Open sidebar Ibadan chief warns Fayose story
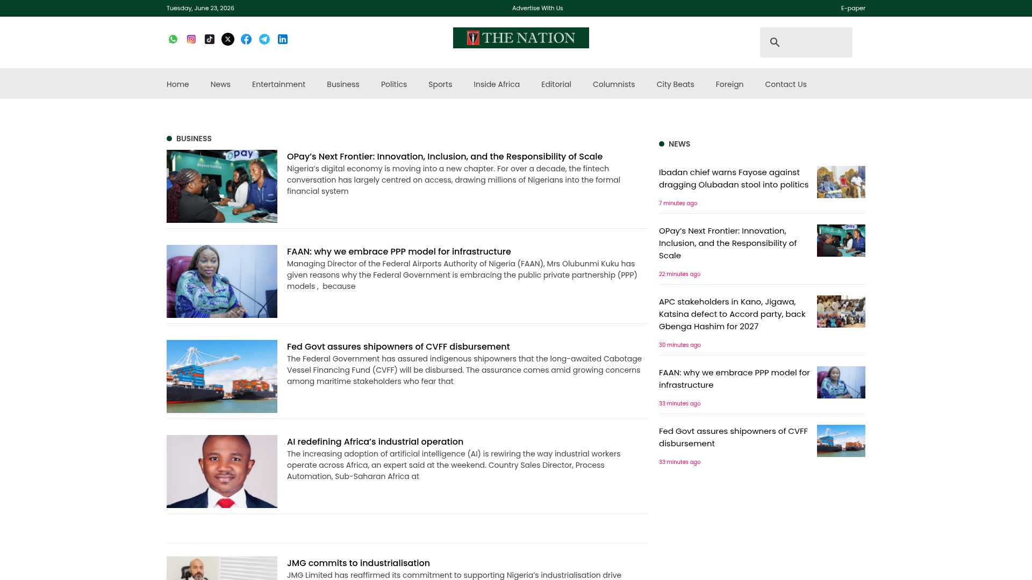This screenshot has height=580, width=1032. pyautogui.click(x=734, y=178)
